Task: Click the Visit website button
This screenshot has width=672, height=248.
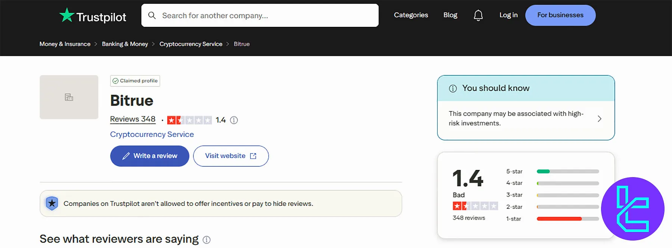Action: coord(231,156)
